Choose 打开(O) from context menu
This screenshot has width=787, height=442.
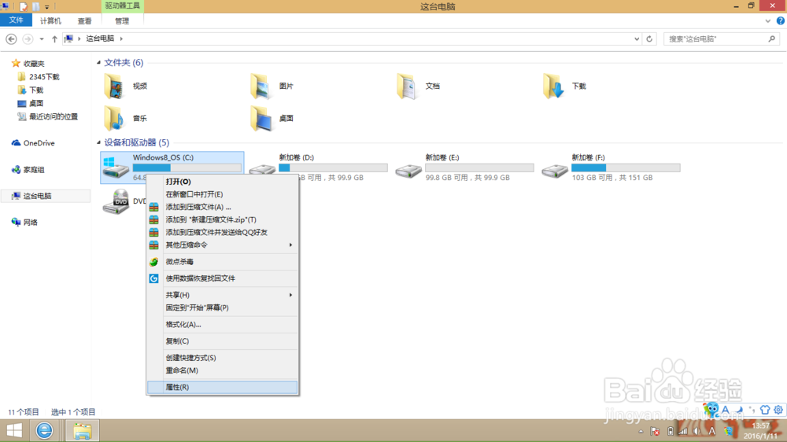(x=223, y=182)
